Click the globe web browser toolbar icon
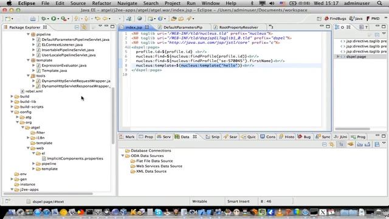The width and height of the screenshot is (389, 219). (140, 19)
